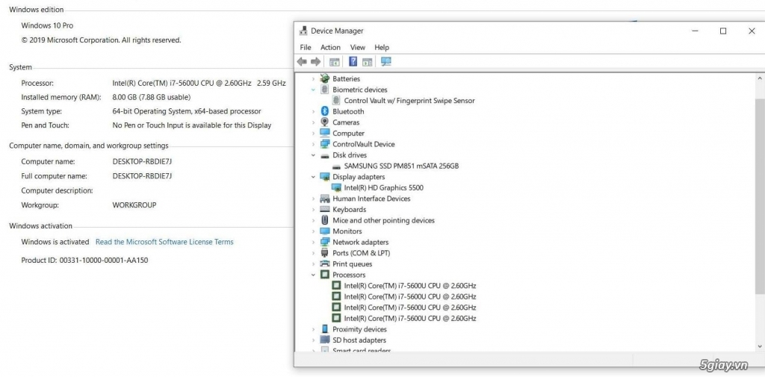
Task: Open the Help menu
Action: [x=382, y=47]
